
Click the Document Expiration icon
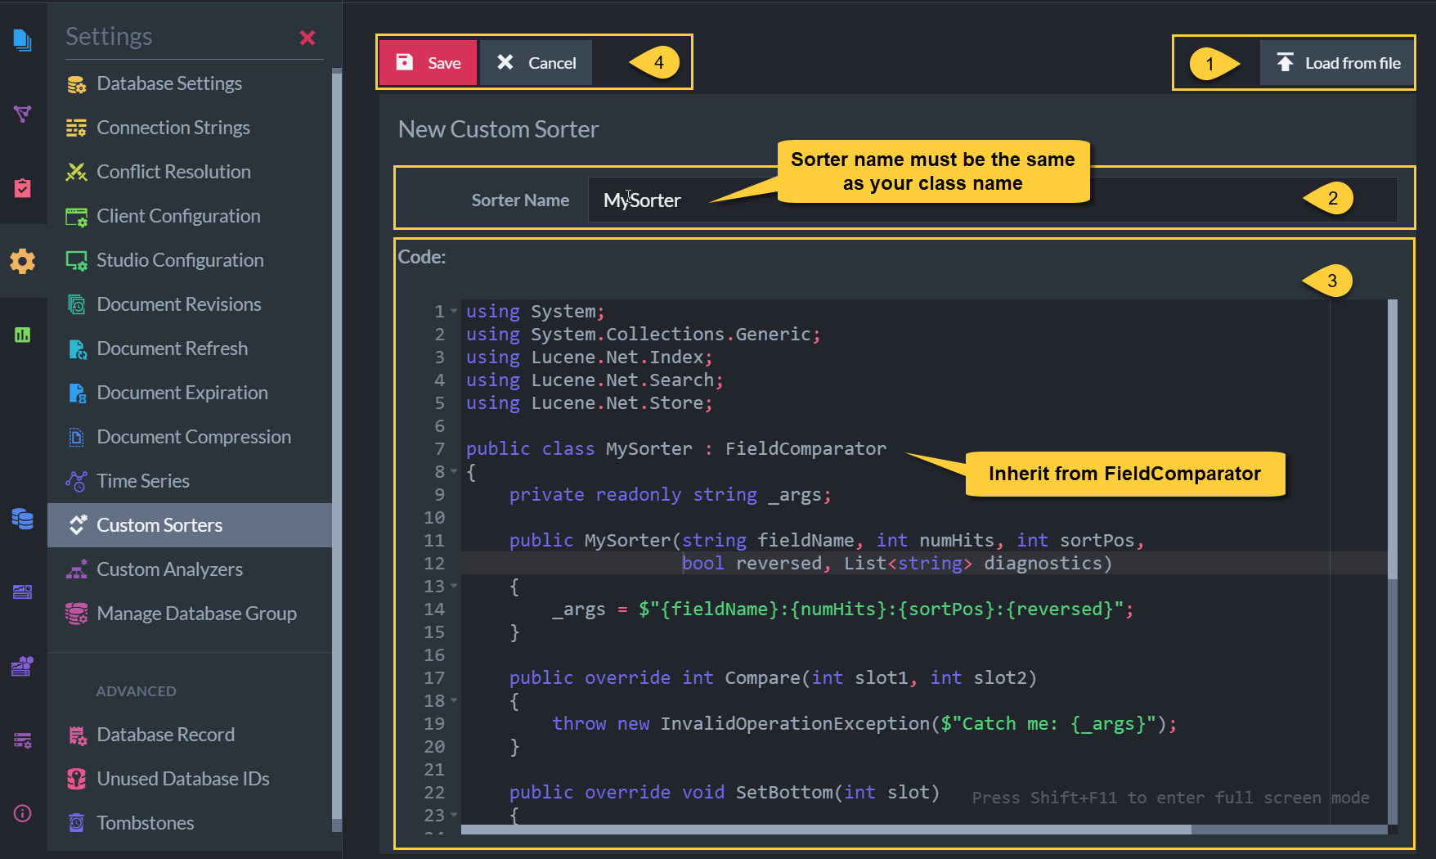point(77,393)
